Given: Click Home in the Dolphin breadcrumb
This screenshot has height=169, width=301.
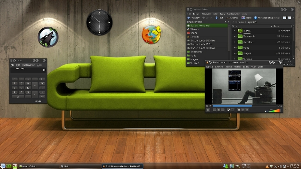Looking at the screenshot, I should coord(240,22).
